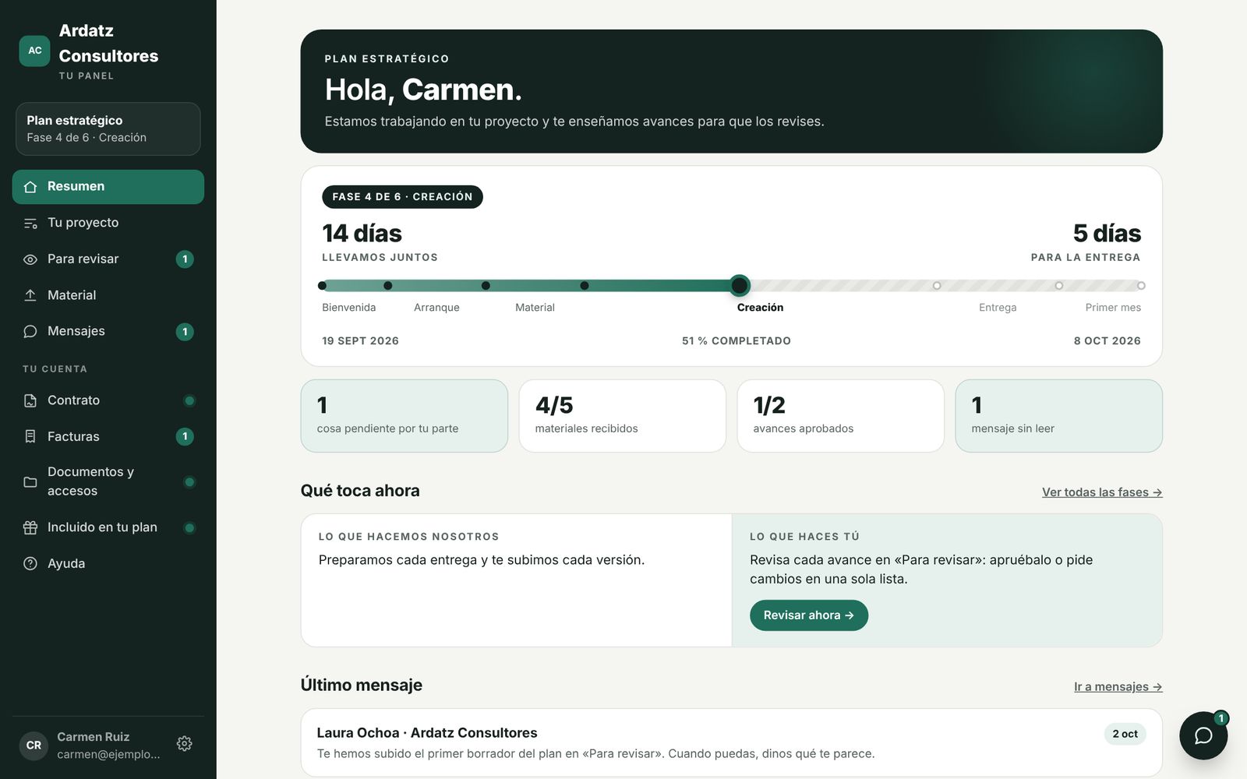
Task: Open the Tu proyecto menu item
Action: click(x=108, y=223)
